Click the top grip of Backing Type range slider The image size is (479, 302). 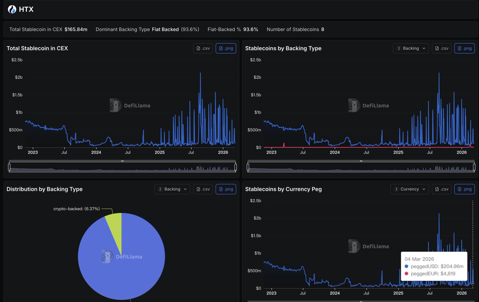361,161
